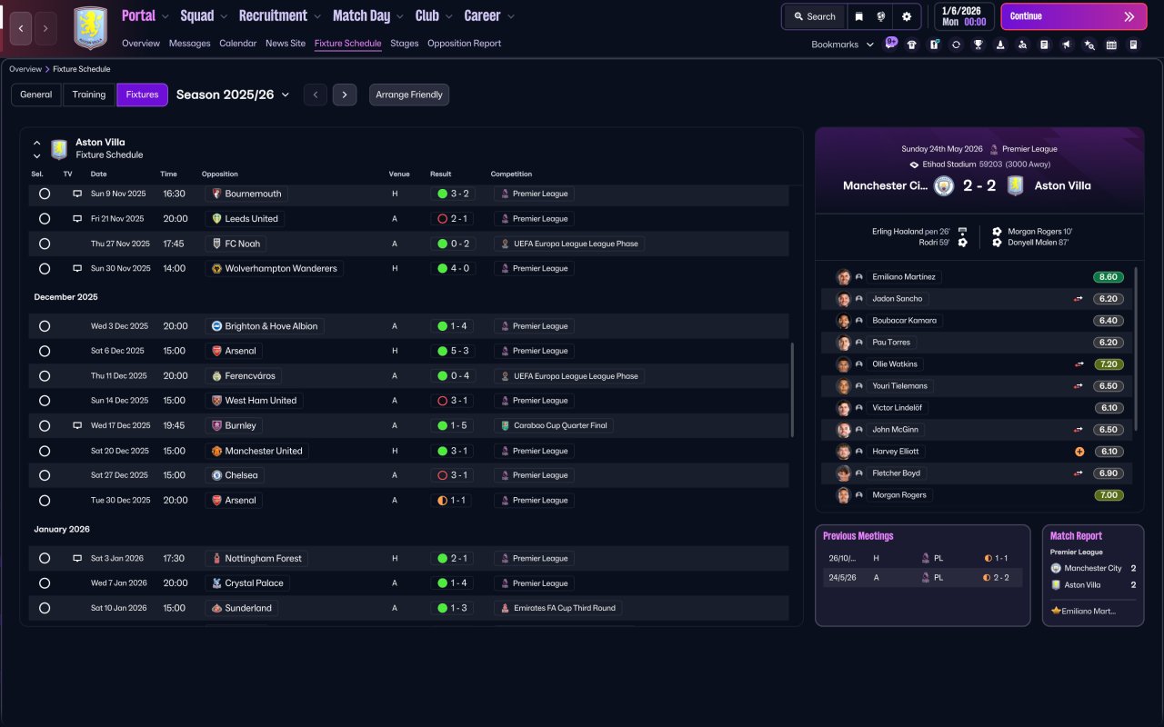Screen dimensions: 1164x727
Task: Switch to the Training tab
Action: [x=89, y=95]
